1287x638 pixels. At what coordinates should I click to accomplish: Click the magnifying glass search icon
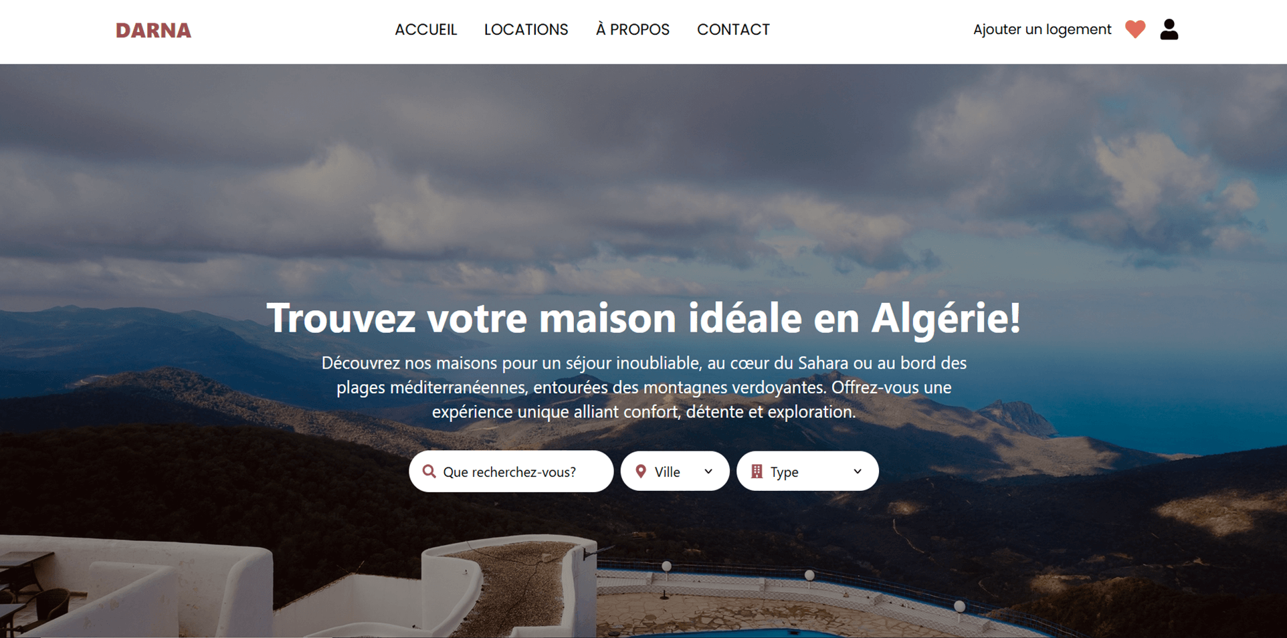[429, 471]
